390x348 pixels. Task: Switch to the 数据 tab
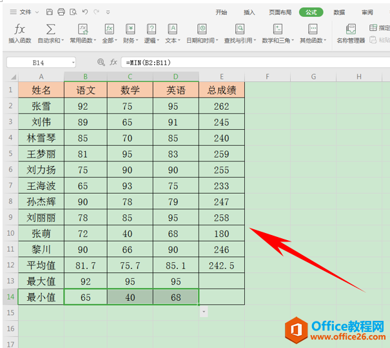coord(339,12)
